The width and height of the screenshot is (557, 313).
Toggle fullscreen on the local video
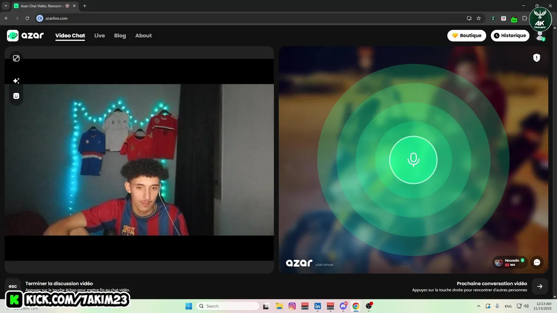16,58
